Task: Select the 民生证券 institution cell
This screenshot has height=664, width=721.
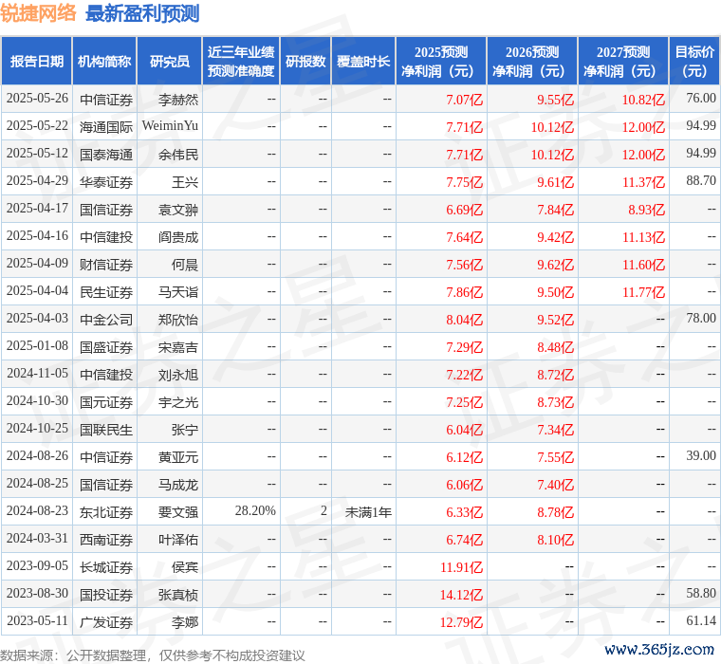Action: (x=106, y=292)
